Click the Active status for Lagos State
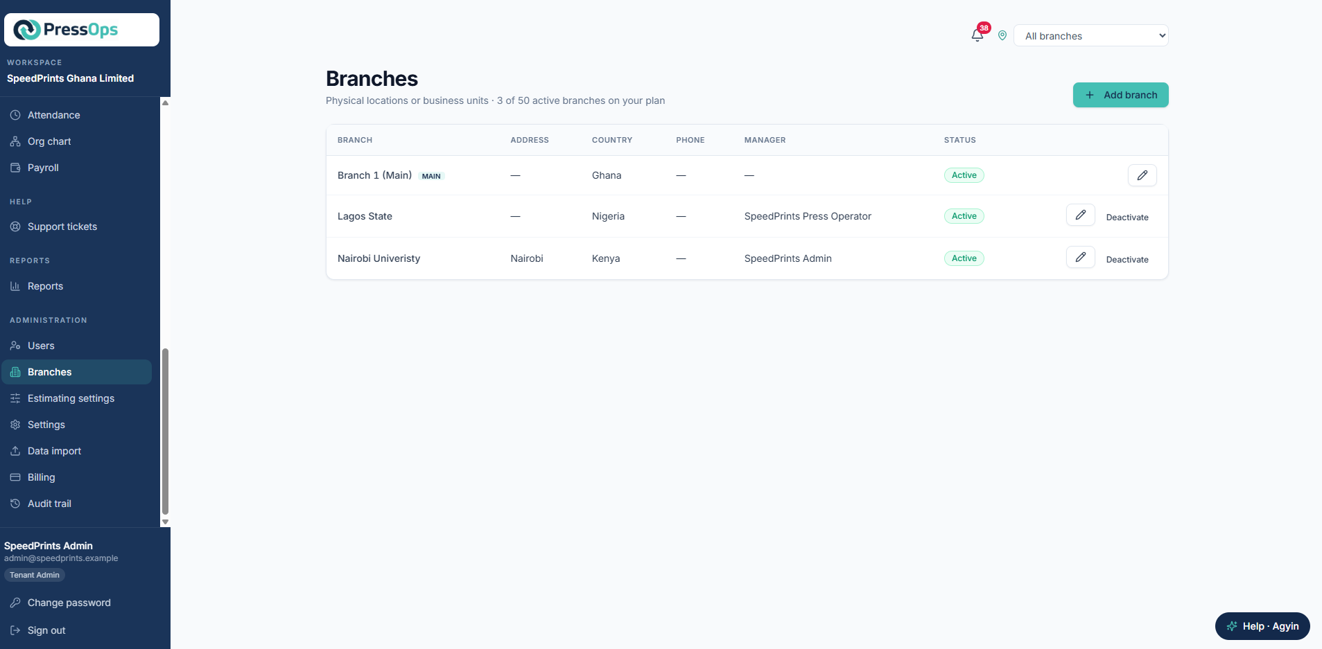The height and width of the screenshot is (649, 1322). click(964, 216)
